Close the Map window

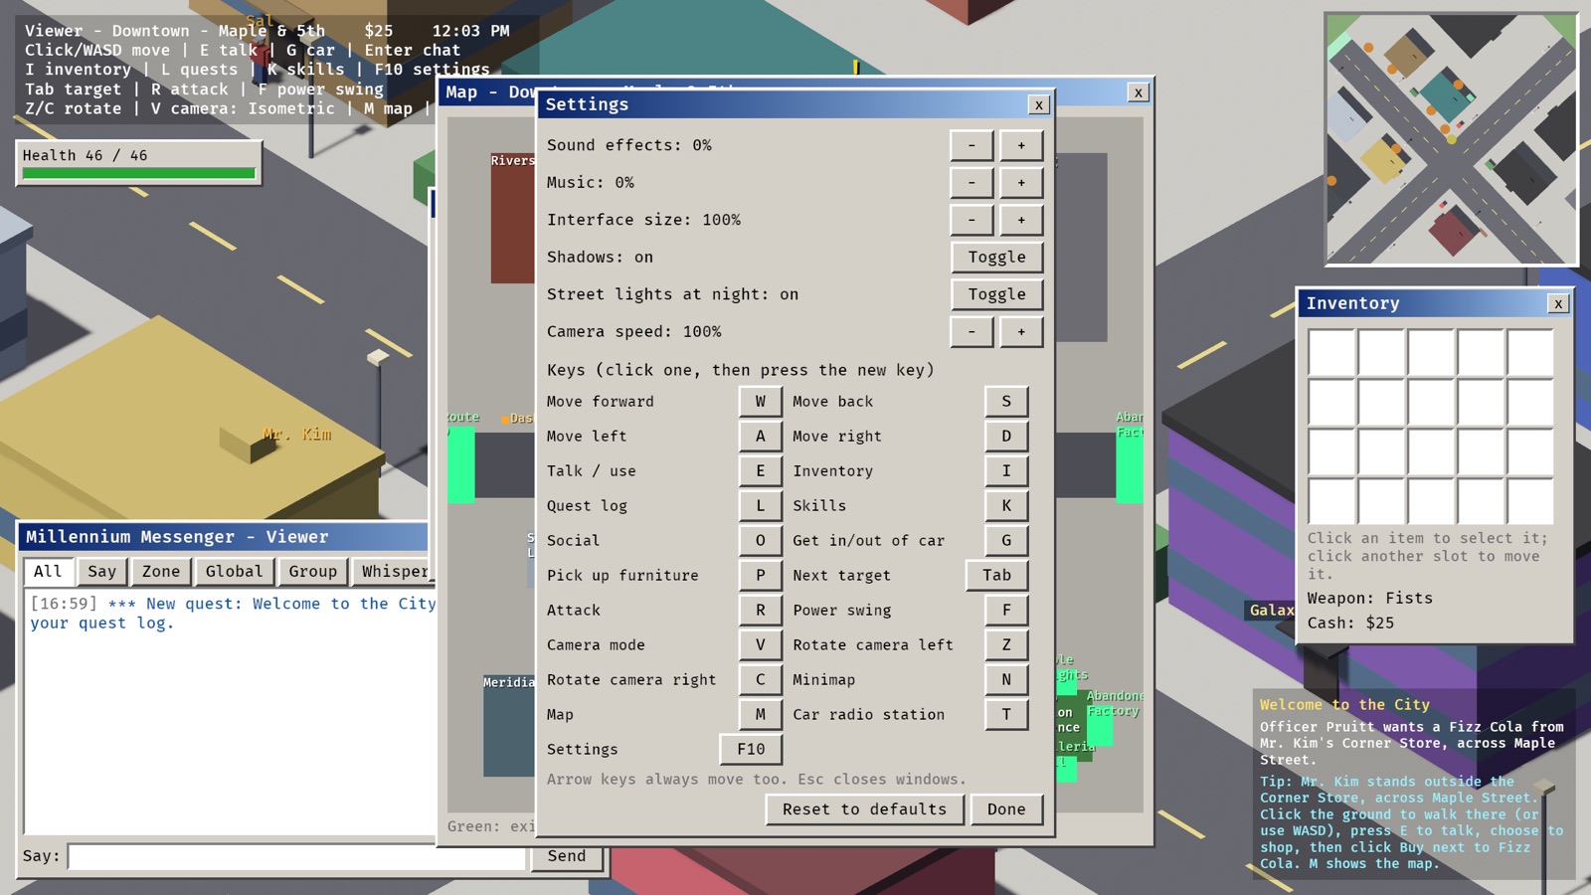click(x=1138, y=92)
